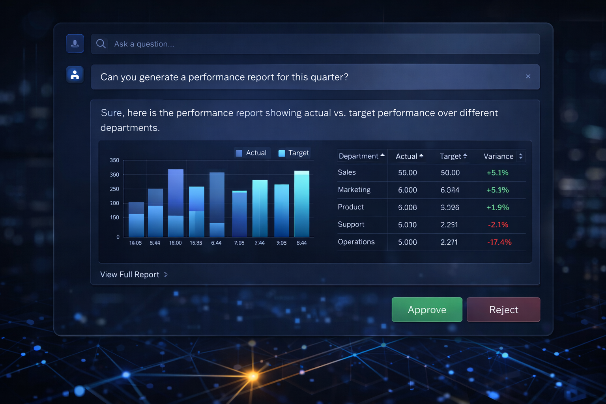Image resolution: width=606 pixels, height=404 pixels.
Task: Click the chevron next to View Full Report
Action: click(166, 275)
